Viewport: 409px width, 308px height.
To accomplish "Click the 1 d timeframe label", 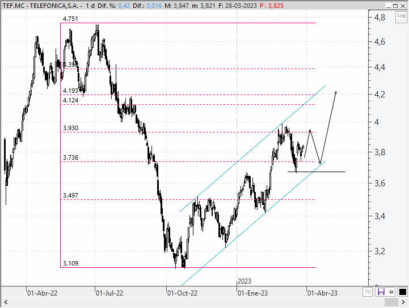I will [90, 6].
